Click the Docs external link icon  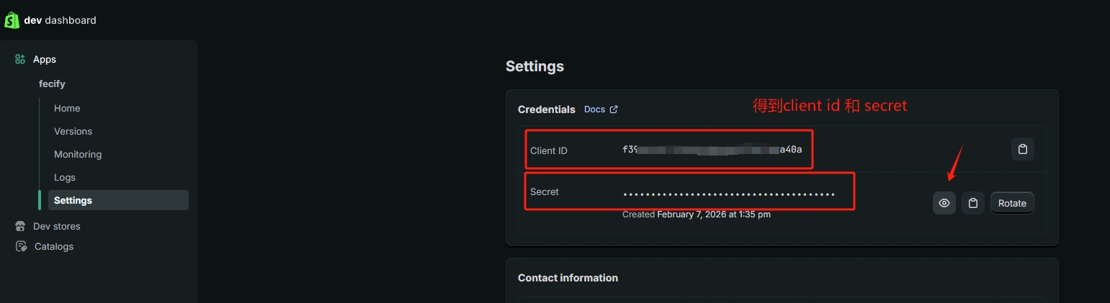tap(614, 109)
